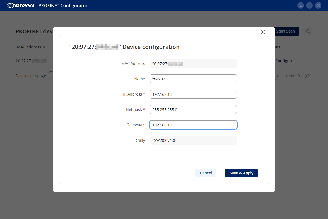Expand the Devices per page dropdown
Viewport: 328px width, 219px height.
51,76
